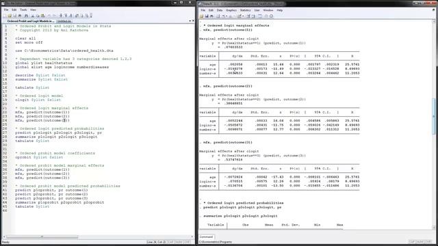Click 'Line 24, Col 22' status bar entry
The width and height of the screenshot is (438, 246).
click(x=157, y=242)
